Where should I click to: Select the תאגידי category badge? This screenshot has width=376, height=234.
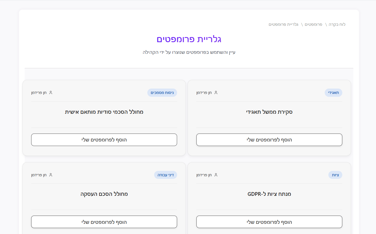point(333,93)
